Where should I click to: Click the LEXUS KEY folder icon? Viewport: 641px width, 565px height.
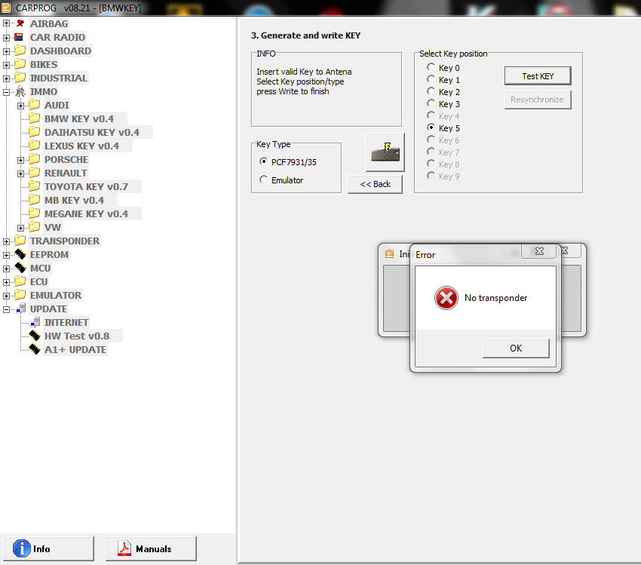click(35, 145)
